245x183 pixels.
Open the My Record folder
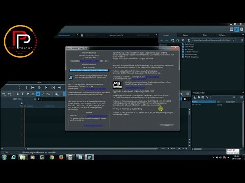188,49
